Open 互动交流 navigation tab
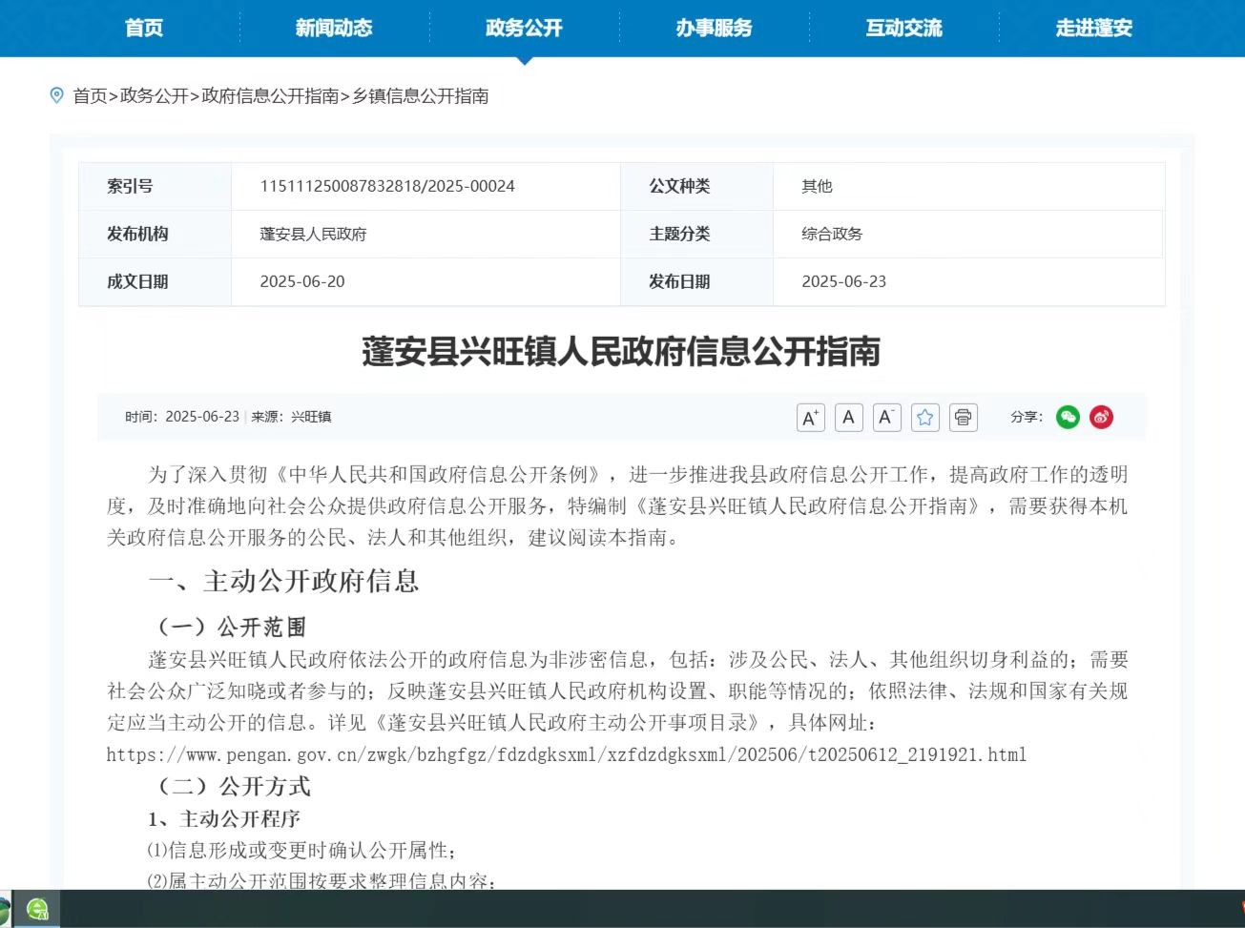Screen dimensions: 1245x928 [903, 28]
